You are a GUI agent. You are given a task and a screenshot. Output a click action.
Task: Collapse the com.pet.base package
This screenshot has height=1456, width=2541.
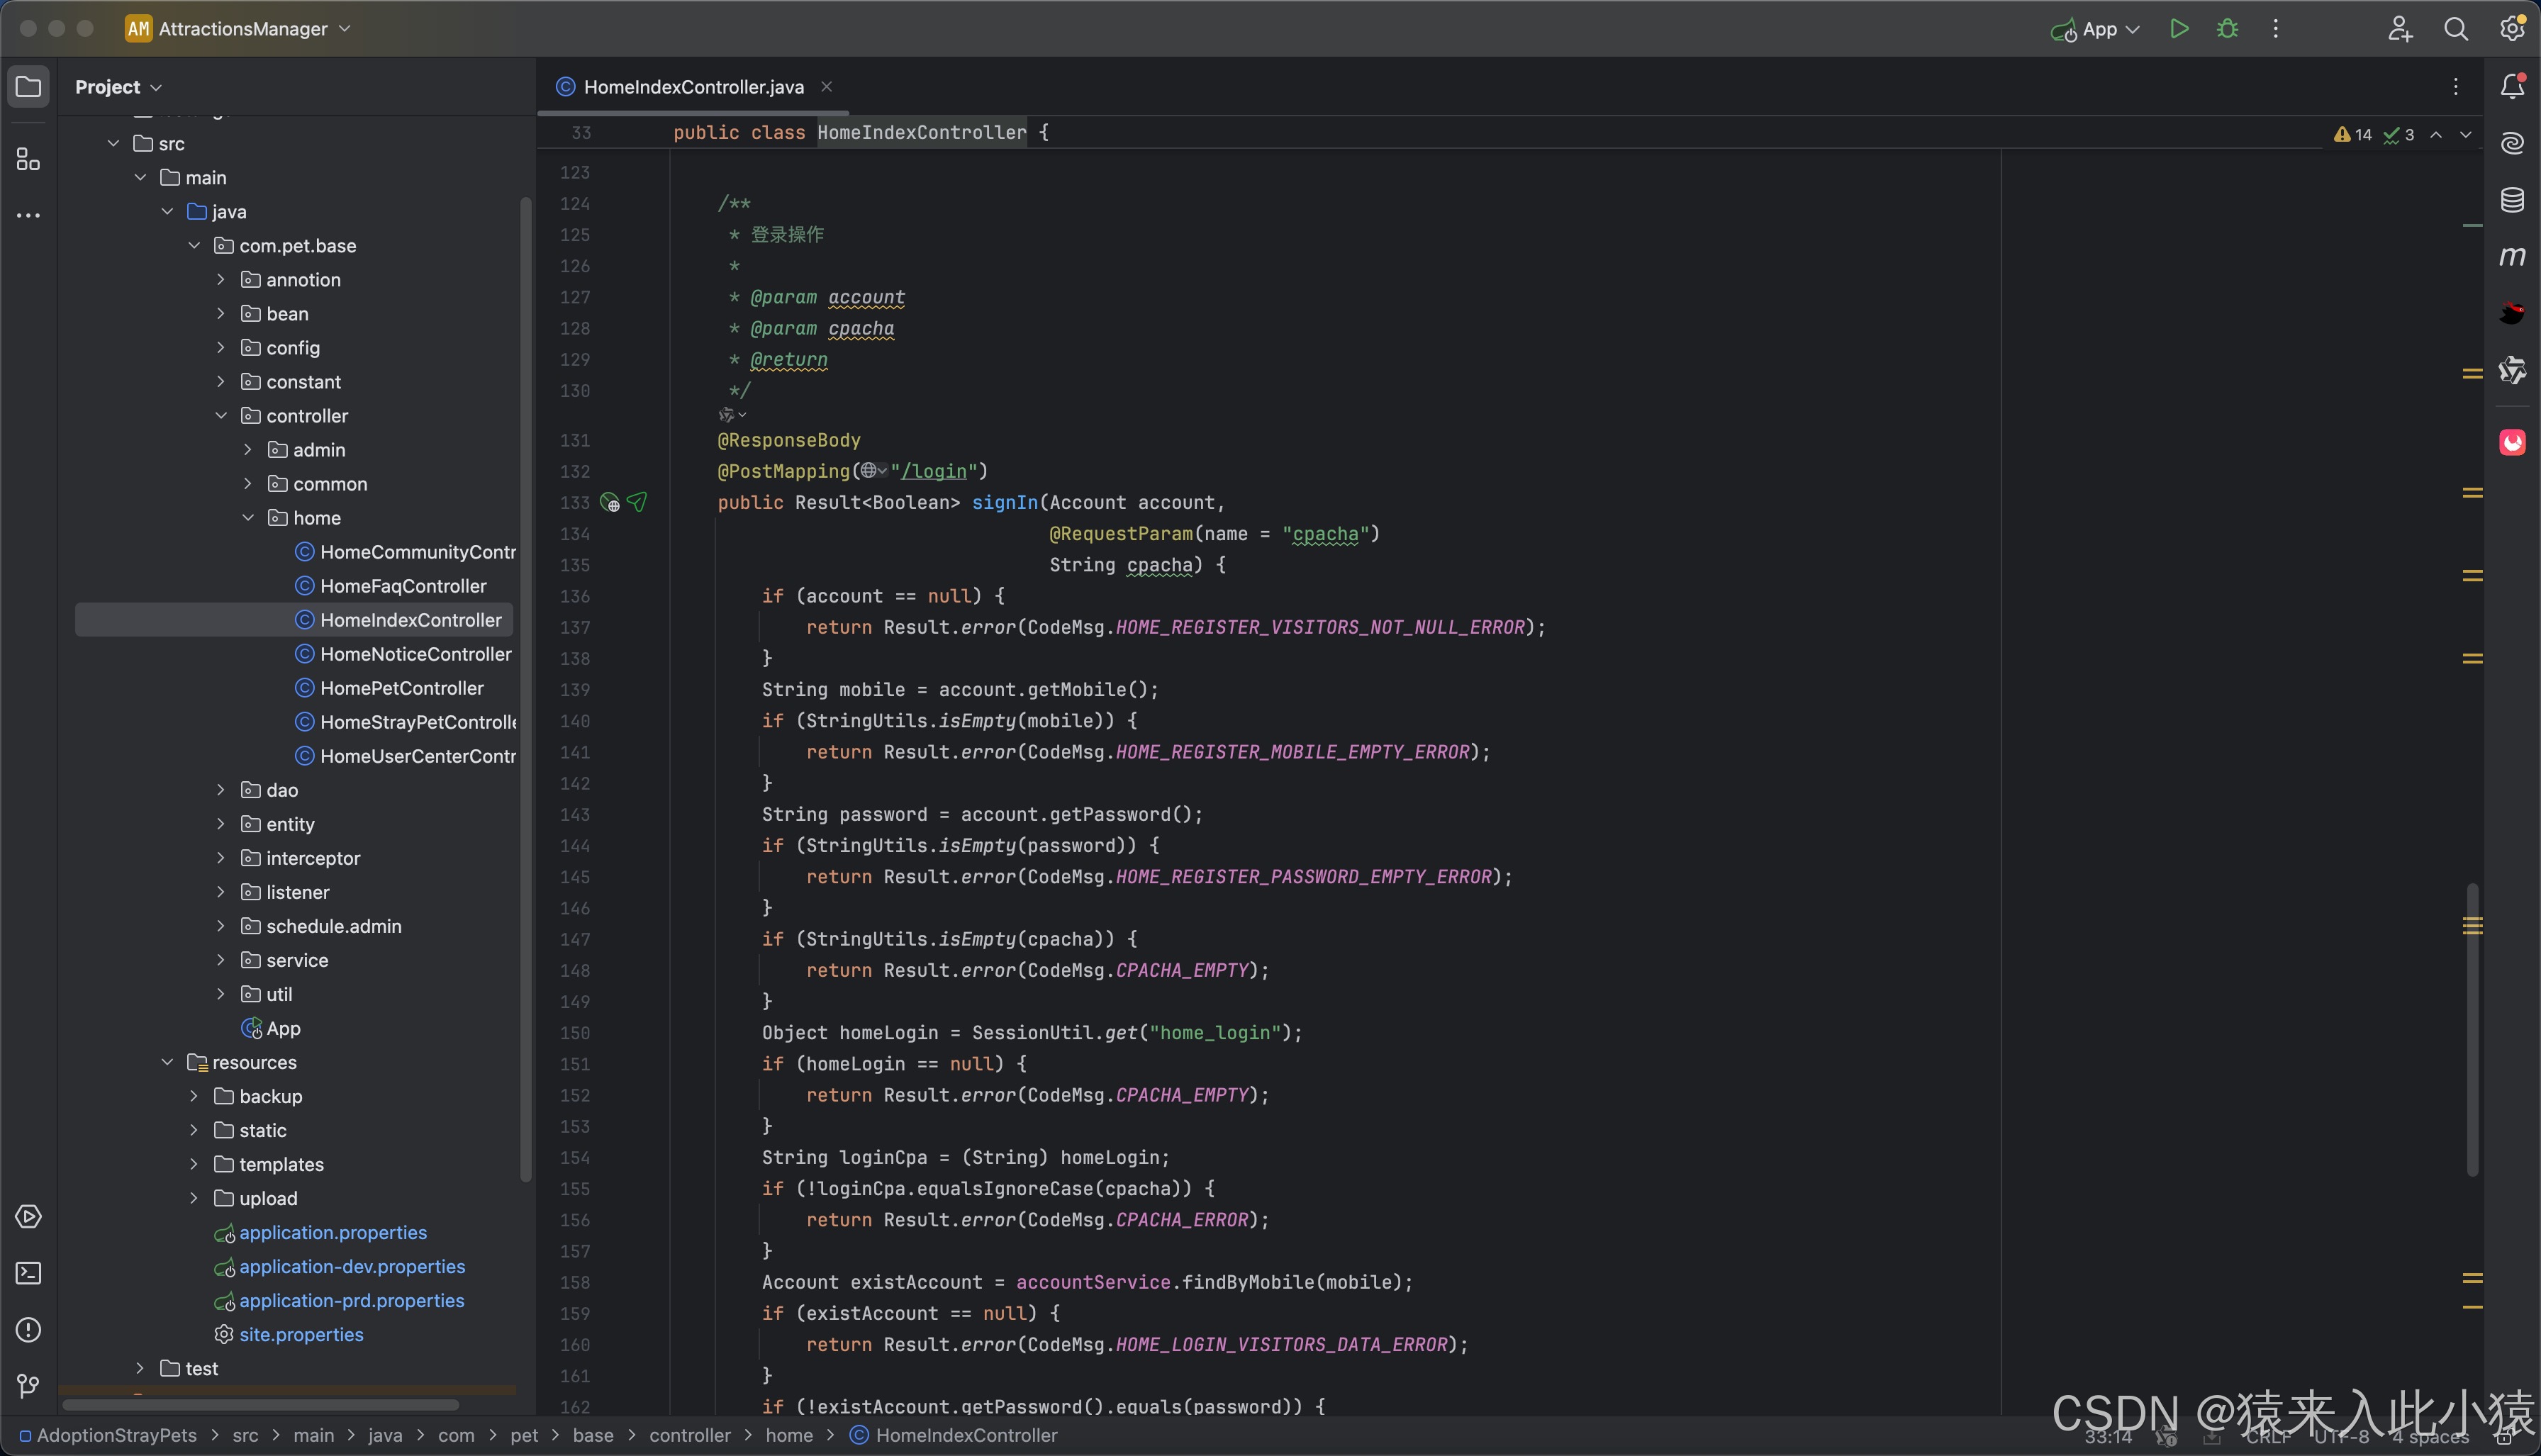(194, 246)
